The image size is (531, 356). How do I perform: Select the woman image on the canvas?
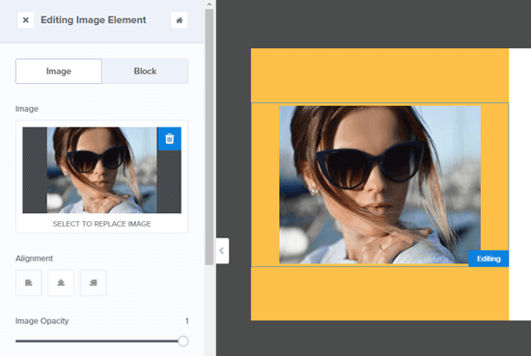click(379, 185)
